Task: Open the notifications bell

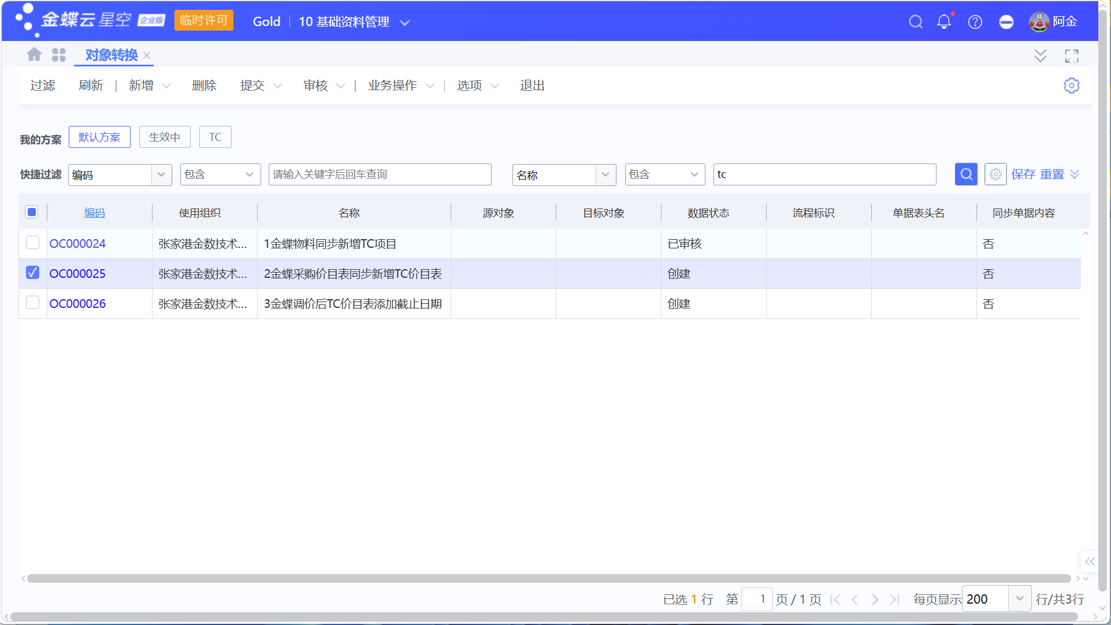Action: pyautogui.click(x=944, y=22)
